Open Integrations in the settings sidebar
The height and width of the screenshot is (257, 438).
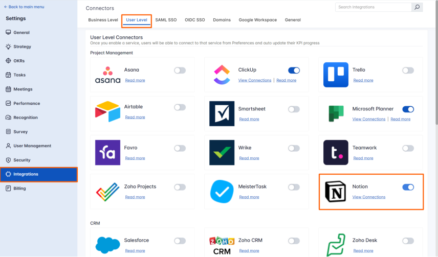click(x=39, y=174)
